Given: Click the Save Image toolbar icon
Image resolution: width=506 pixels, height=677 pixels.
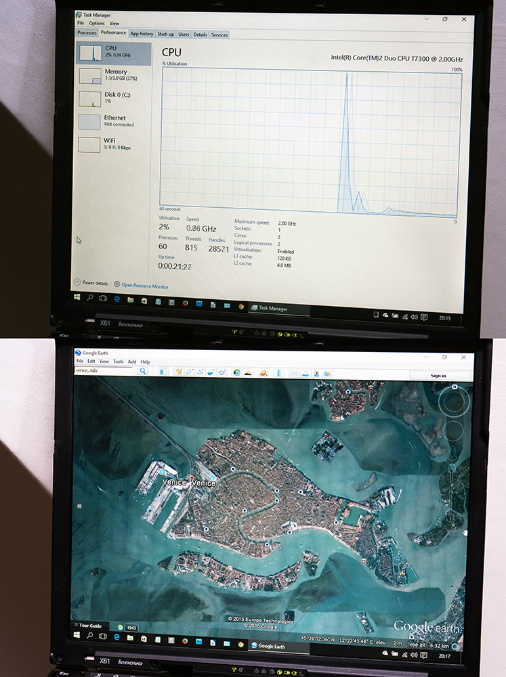Looking at the screenshot, I should click(x=316, y=374).
